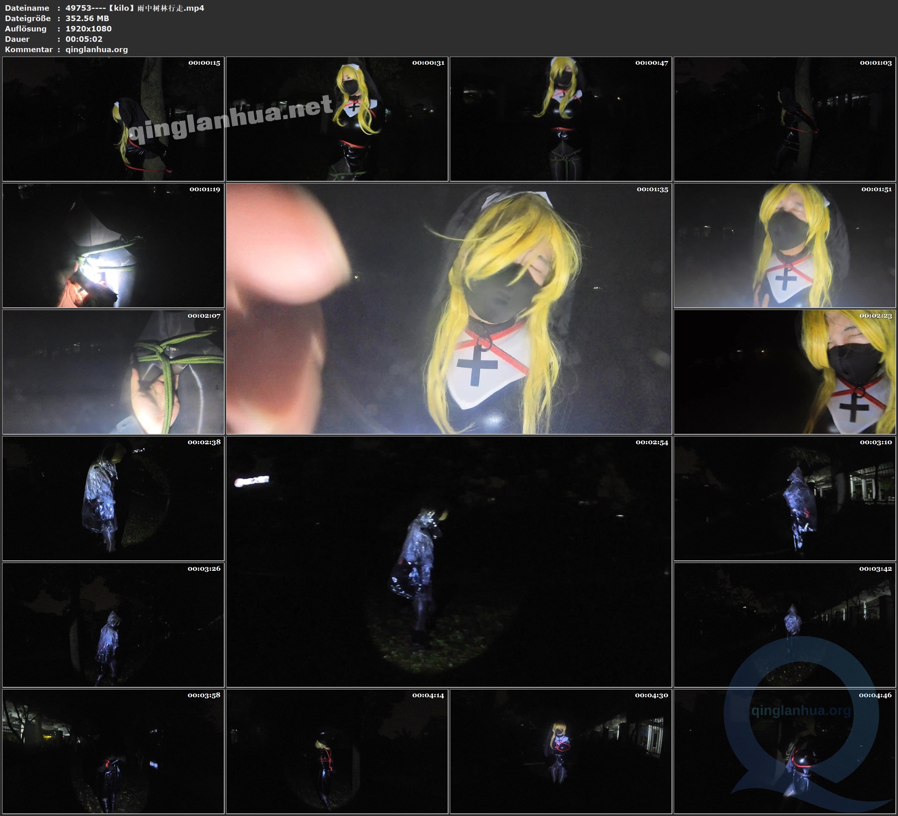Open the green rope frame at 00:02:07
The width and height of the screenshot is (898, 816).
click(113, 372)
